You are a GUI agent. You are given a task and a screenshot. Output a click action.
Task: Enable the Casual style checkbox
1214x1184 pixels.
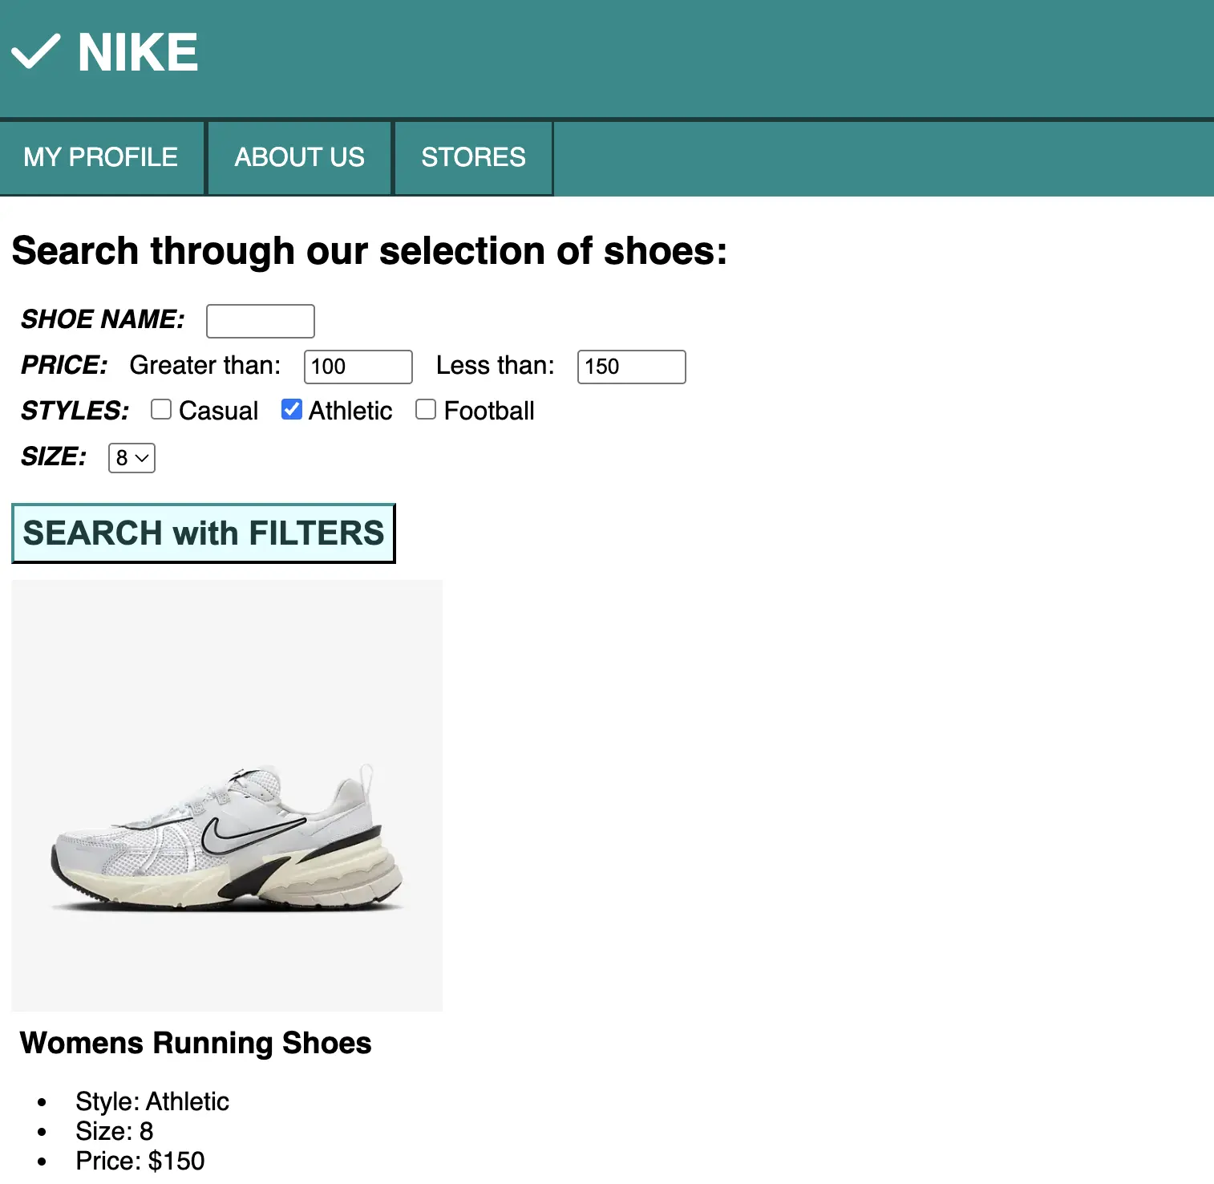161,410
